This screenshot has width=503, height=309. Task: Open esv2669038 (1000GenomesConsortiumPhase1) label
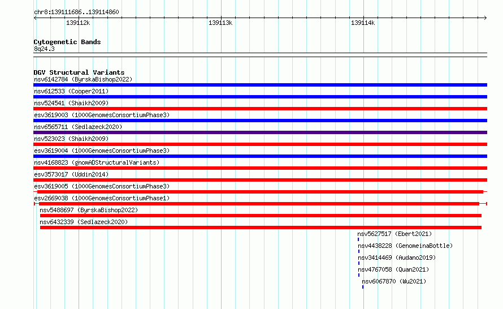point(102,198)
